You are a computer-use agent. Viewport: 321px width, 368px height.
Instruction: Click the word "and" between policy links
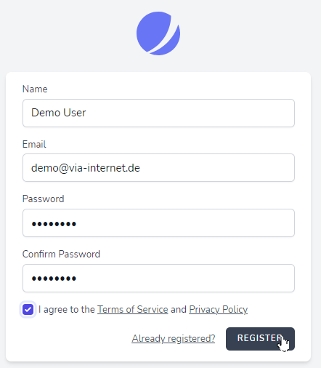pyautogui.click(x=179, y=310)
